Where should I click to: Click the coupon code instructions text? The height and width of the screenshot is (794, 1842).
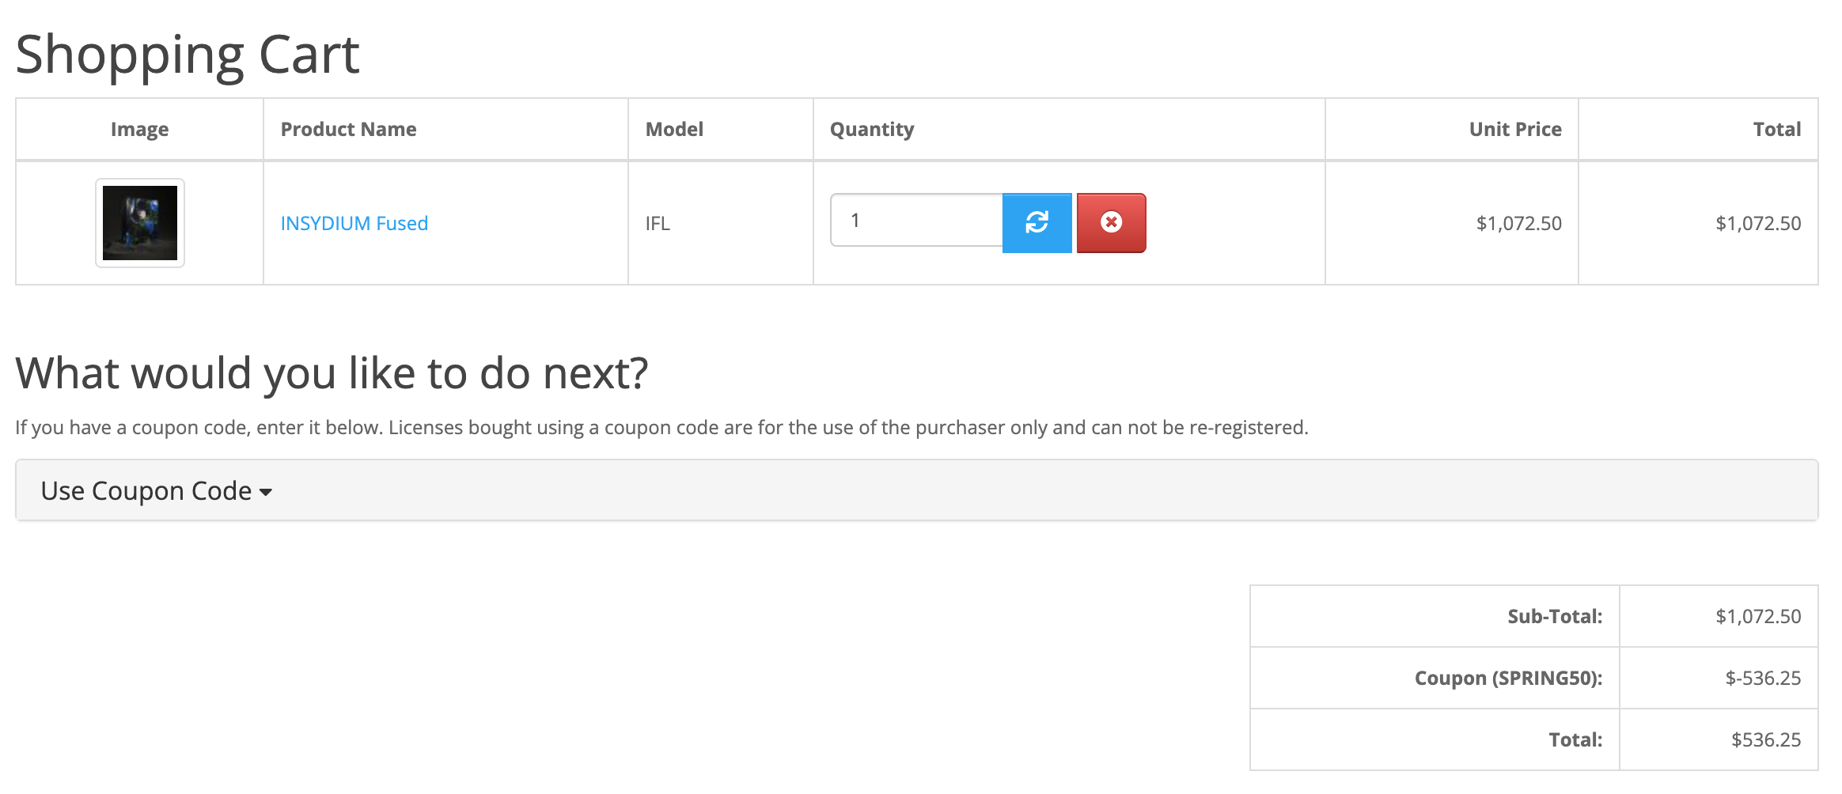pos(661,427)
